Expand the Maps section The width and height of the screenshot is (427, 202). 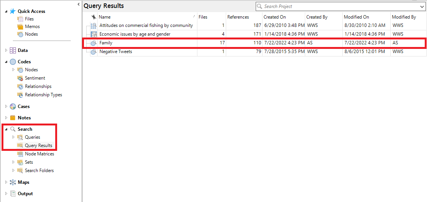6,182
